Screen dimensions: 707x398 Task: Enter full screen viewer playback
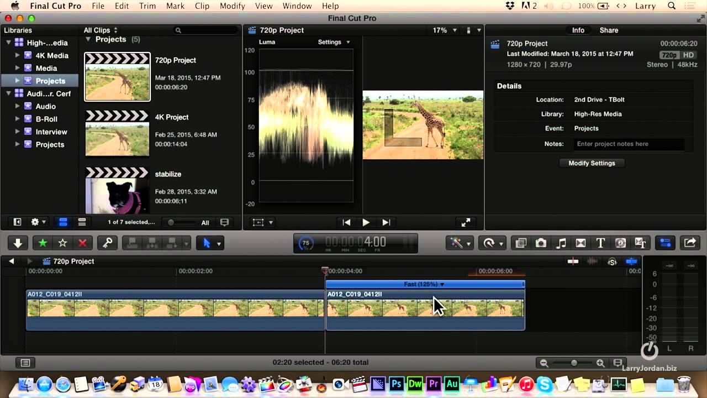[466, 222]
